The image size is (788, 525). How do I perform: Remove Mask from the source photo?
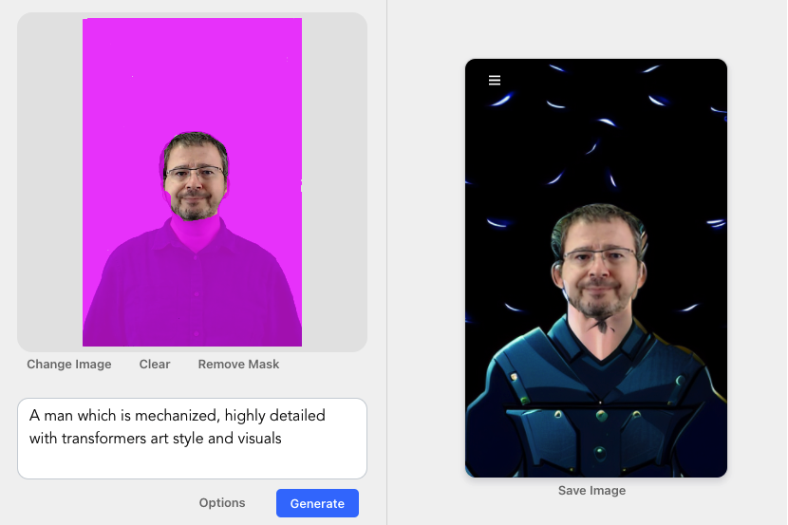(238, 365)
